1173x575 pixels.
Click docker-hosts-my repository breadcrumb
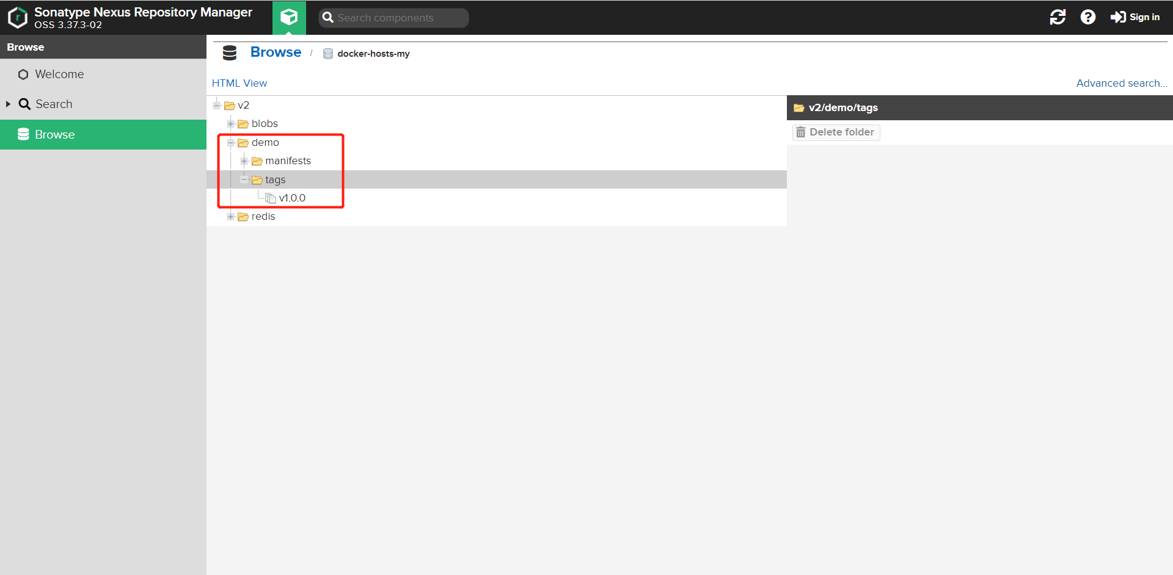pos(373,54)
